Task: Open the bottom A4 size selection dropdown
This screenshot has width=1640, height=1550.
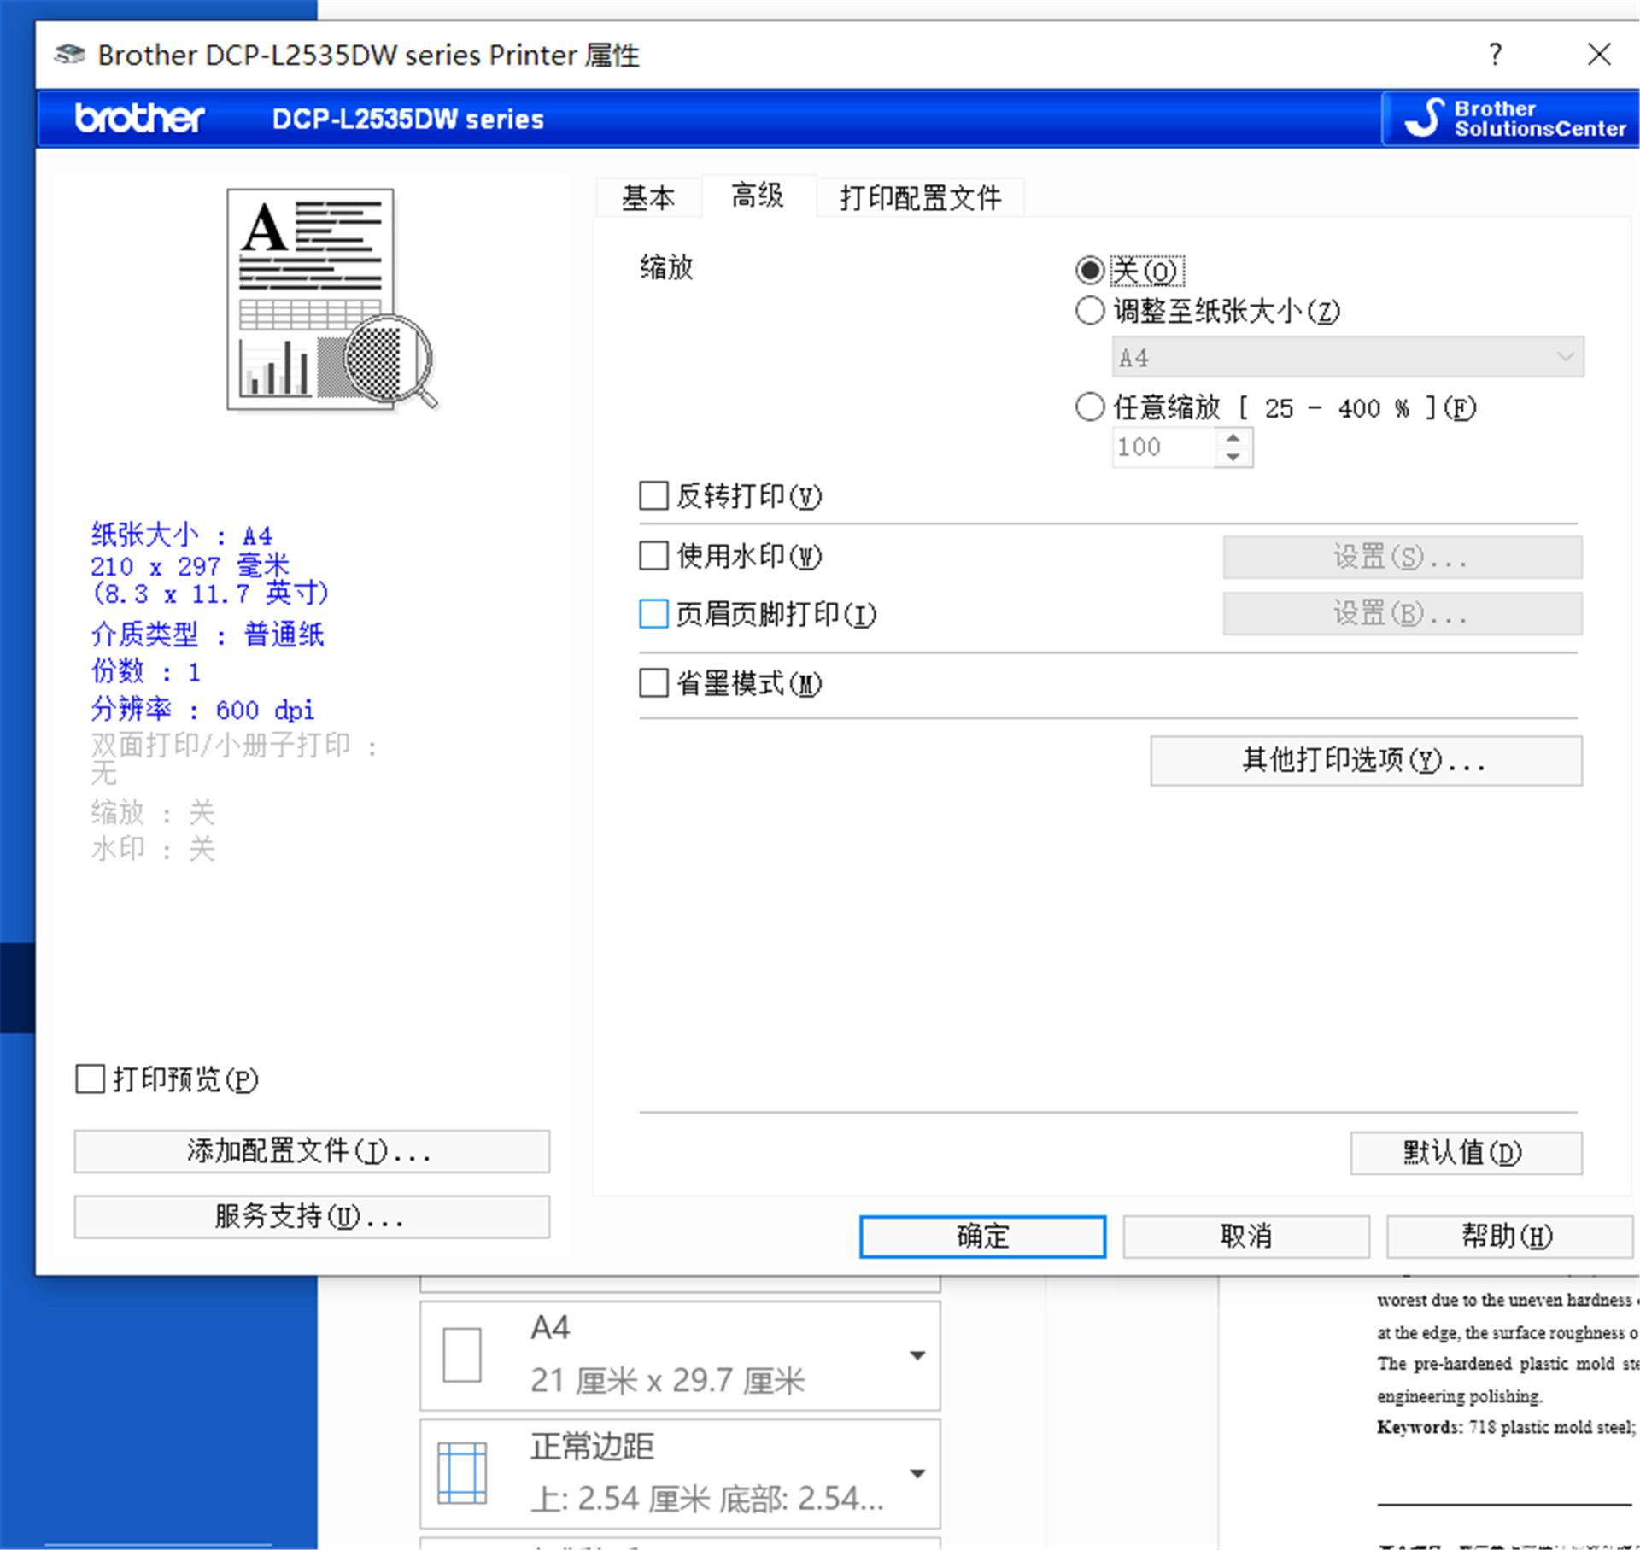Action: tap(918, 1355)
